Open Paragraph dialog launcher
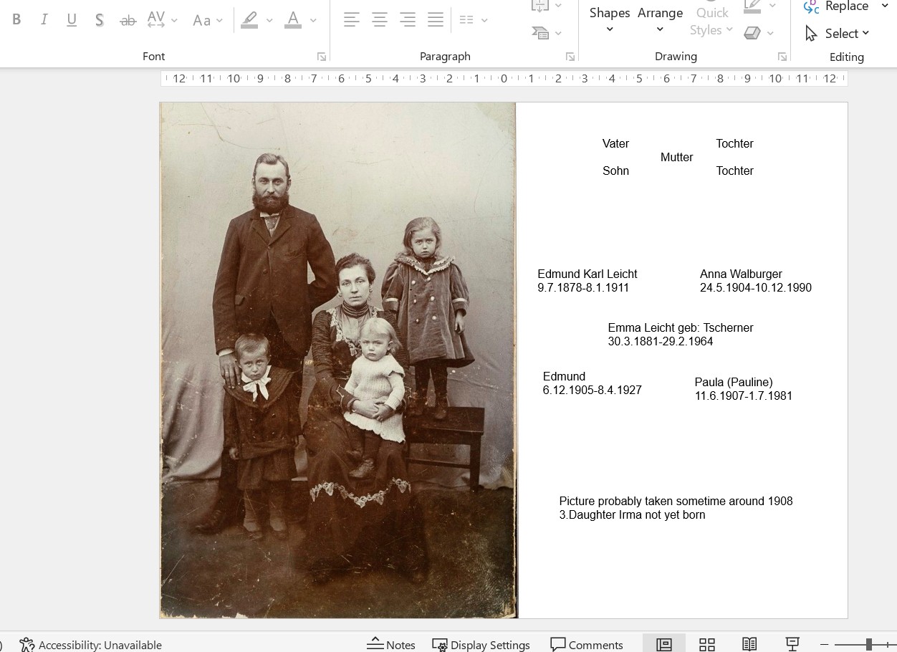 pos(570,57)
